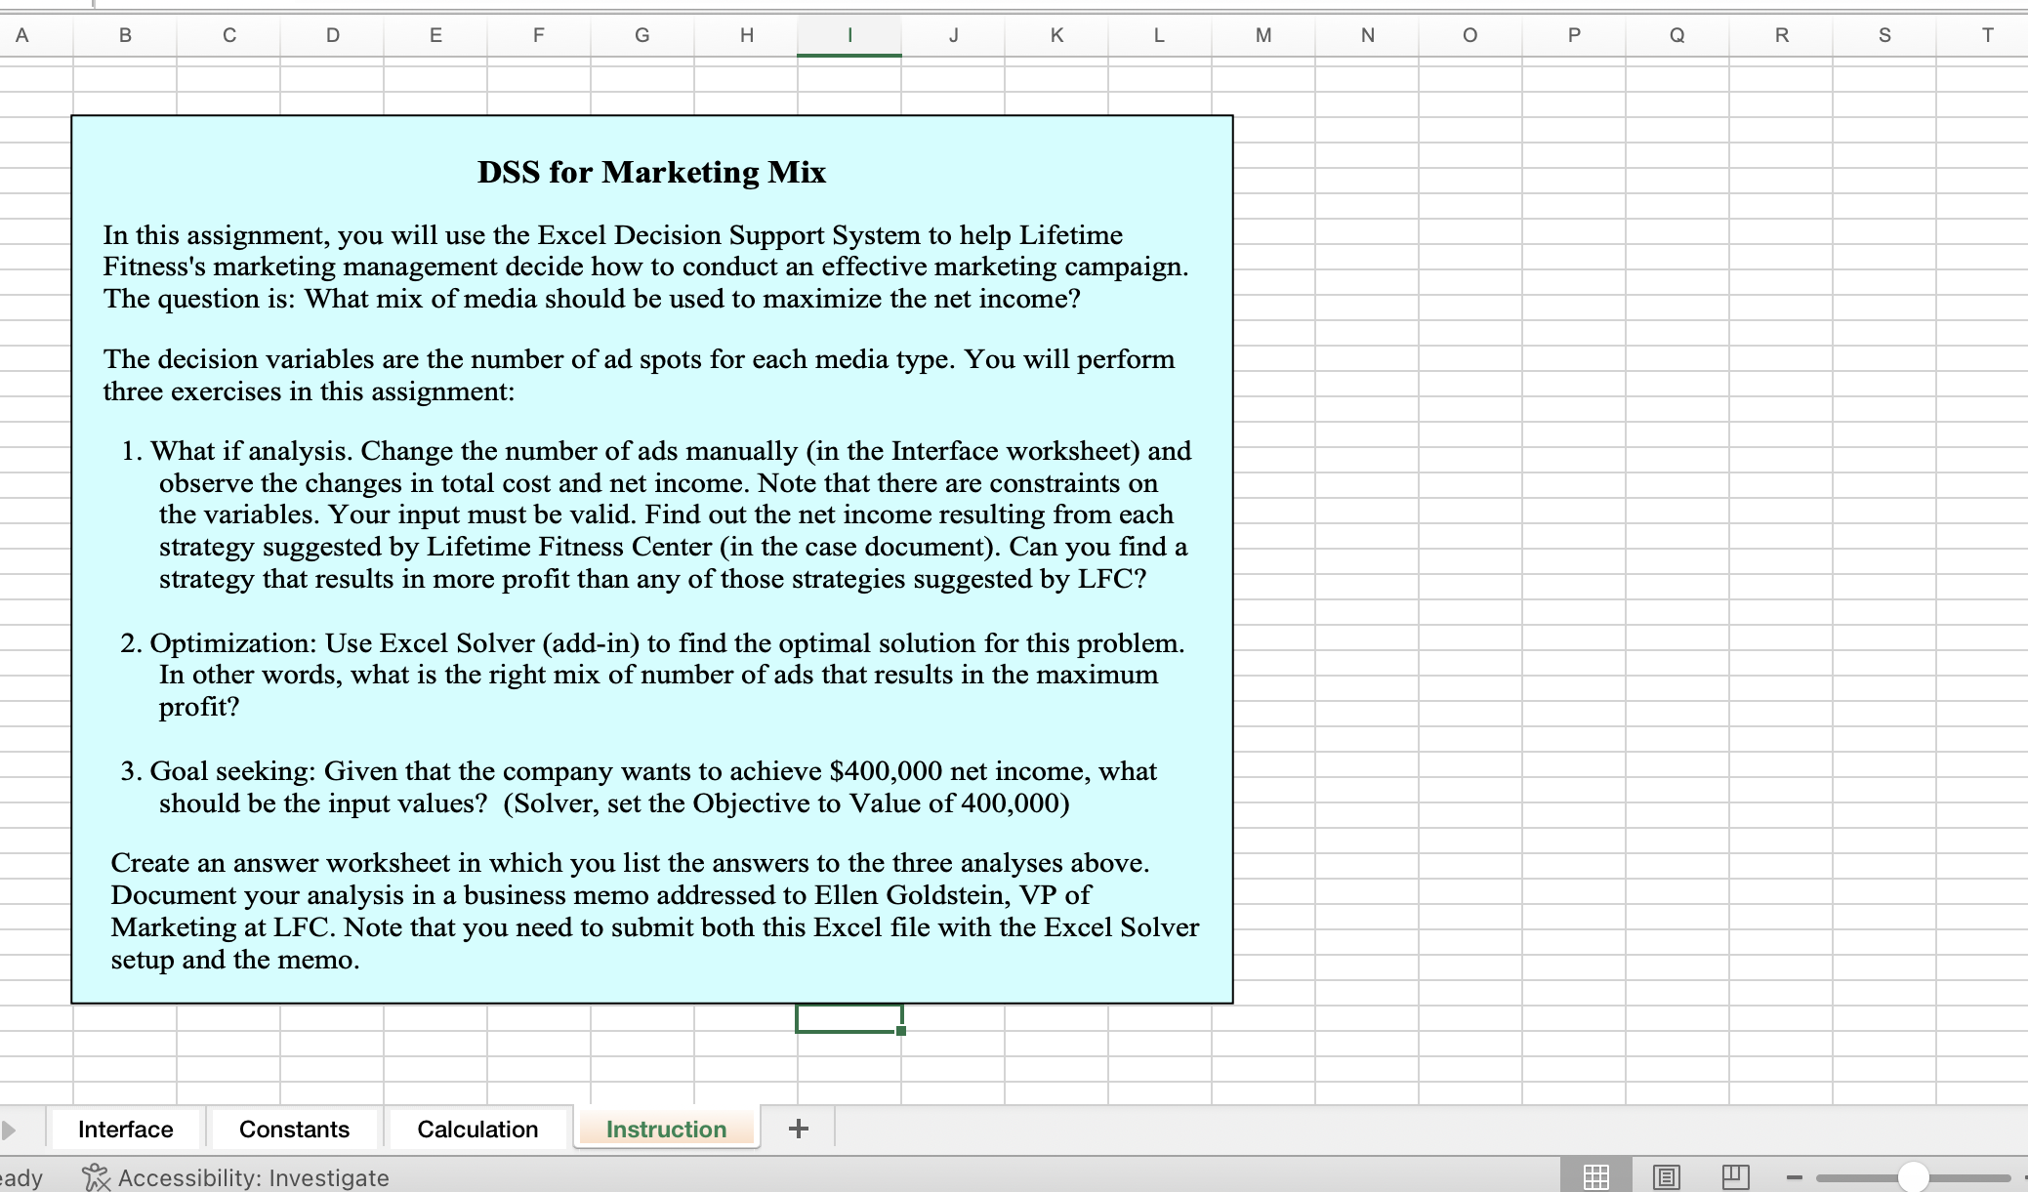Viewport: 2028px width, 1192px height.
Task: Click the zoom out minus icon
Action: [x=1794, y=1177]
